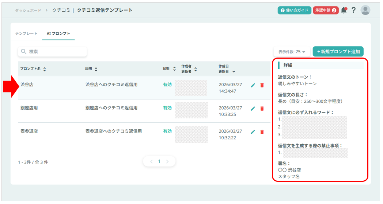Sort table by 状態 column
383x204 pixels.
point(170,69)
